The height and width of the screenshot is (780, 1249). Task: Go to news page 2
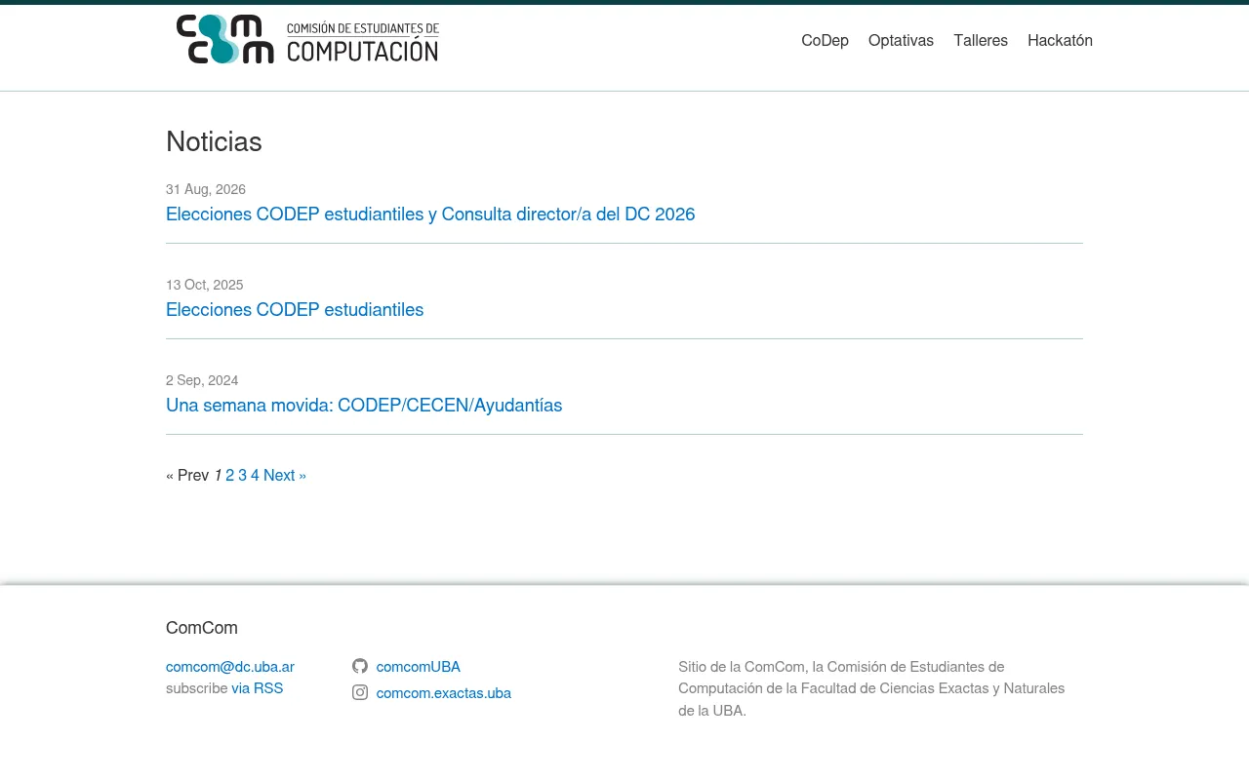click(230, 475)
